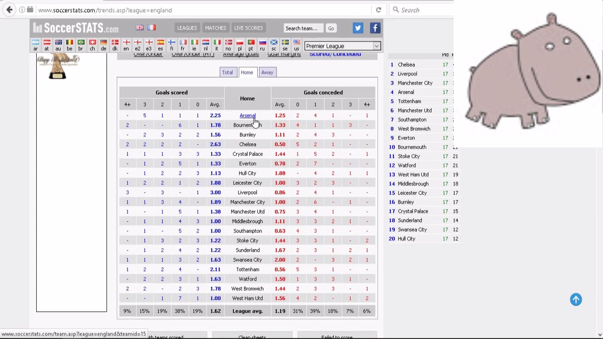This screenshot has width=603, height=339.
Task: Click Hull City in the standings sidebar
Action: tap(407, 239)
